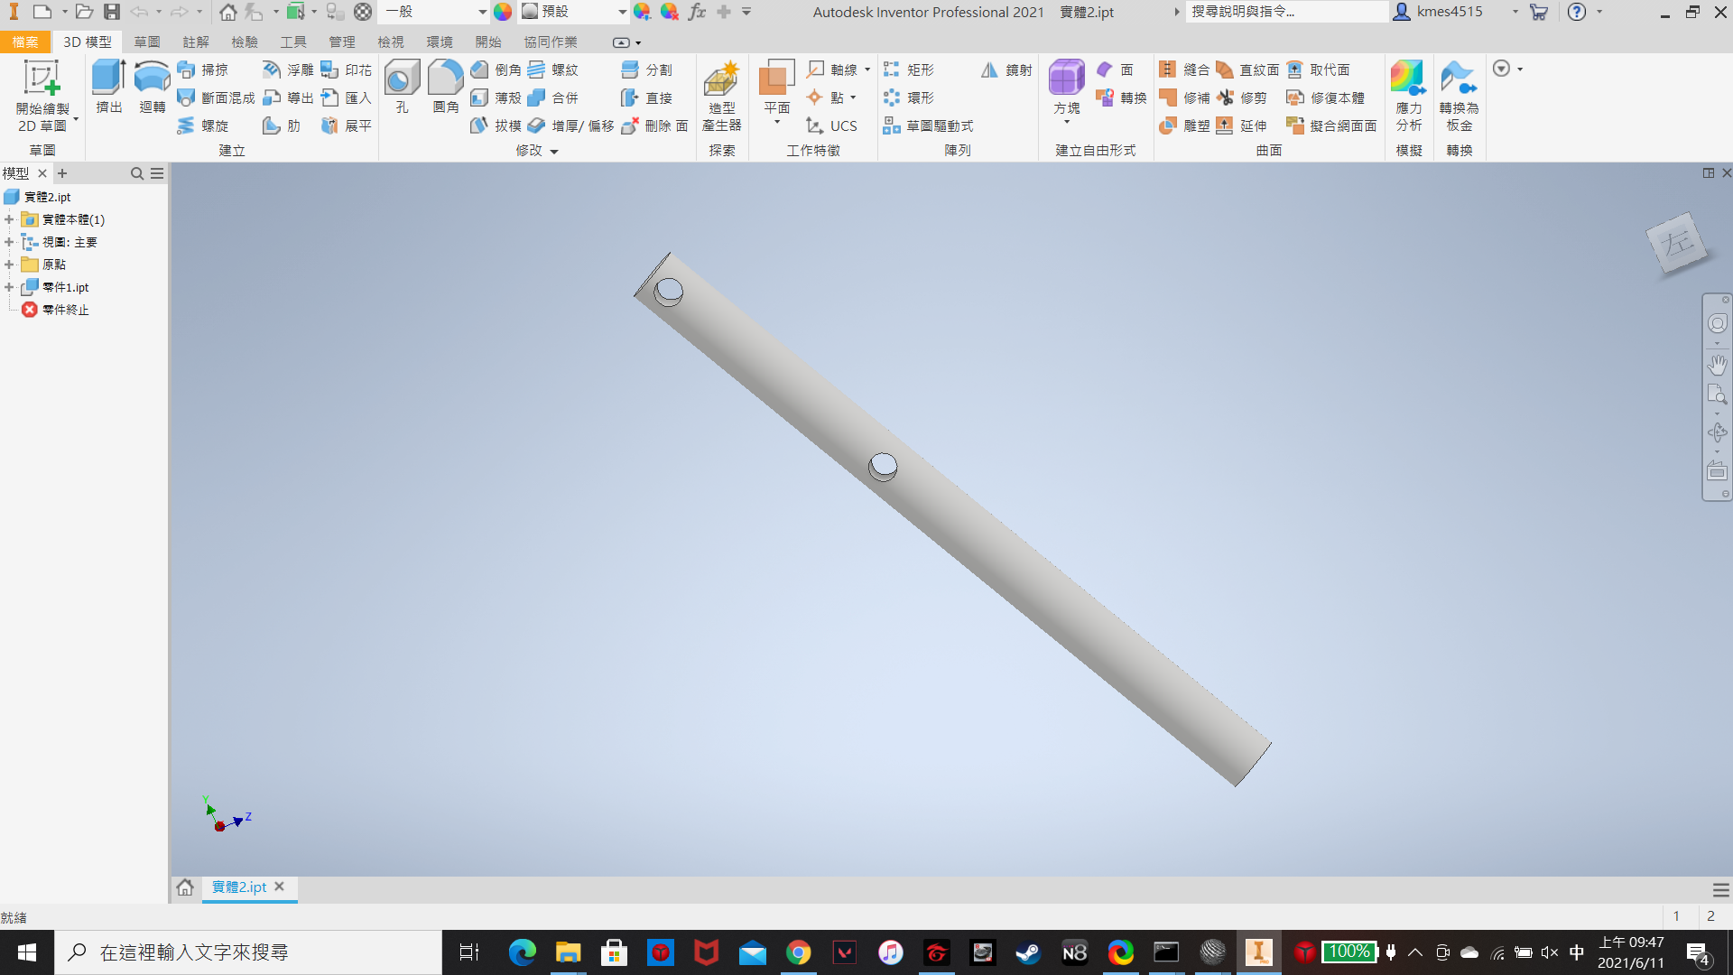
Task: Open the 軸線 work axis dropdown
Action: point(867,70)
